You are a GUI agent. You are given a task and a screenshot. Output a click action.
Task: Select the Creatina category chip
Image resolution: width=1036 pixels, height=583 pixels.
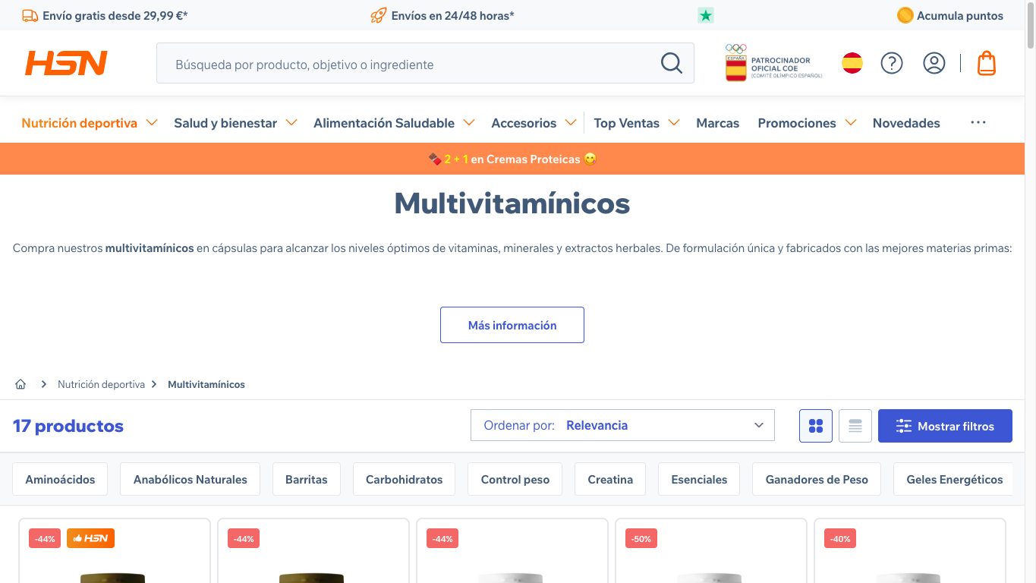[x=610, y=479]
